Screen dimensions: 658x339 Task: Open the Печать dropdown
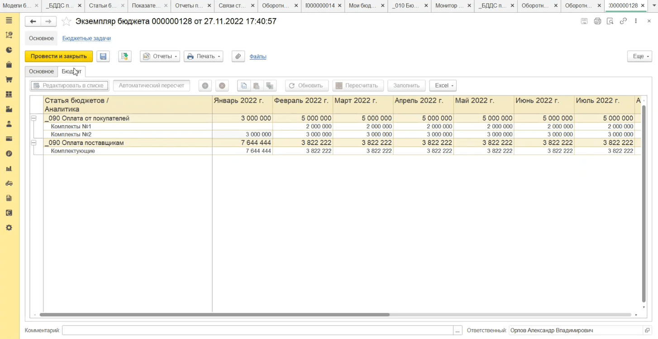(x=203, y=56)
